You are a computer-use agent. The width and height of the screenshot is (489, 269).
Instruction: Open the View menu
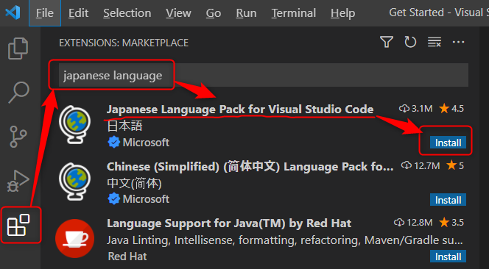tap(178, 13)
